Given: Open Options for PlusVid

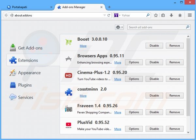Looking at the screenshot, I should 134,129.
